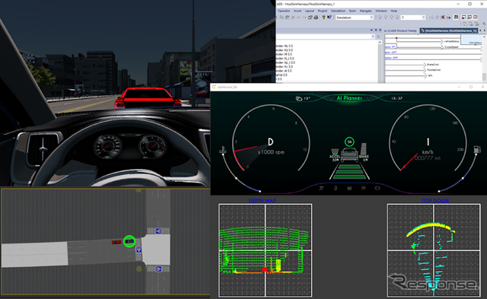Toggle the ACCEL indicator on dashboard
The image size is (487, 299).
pos(335,155)
